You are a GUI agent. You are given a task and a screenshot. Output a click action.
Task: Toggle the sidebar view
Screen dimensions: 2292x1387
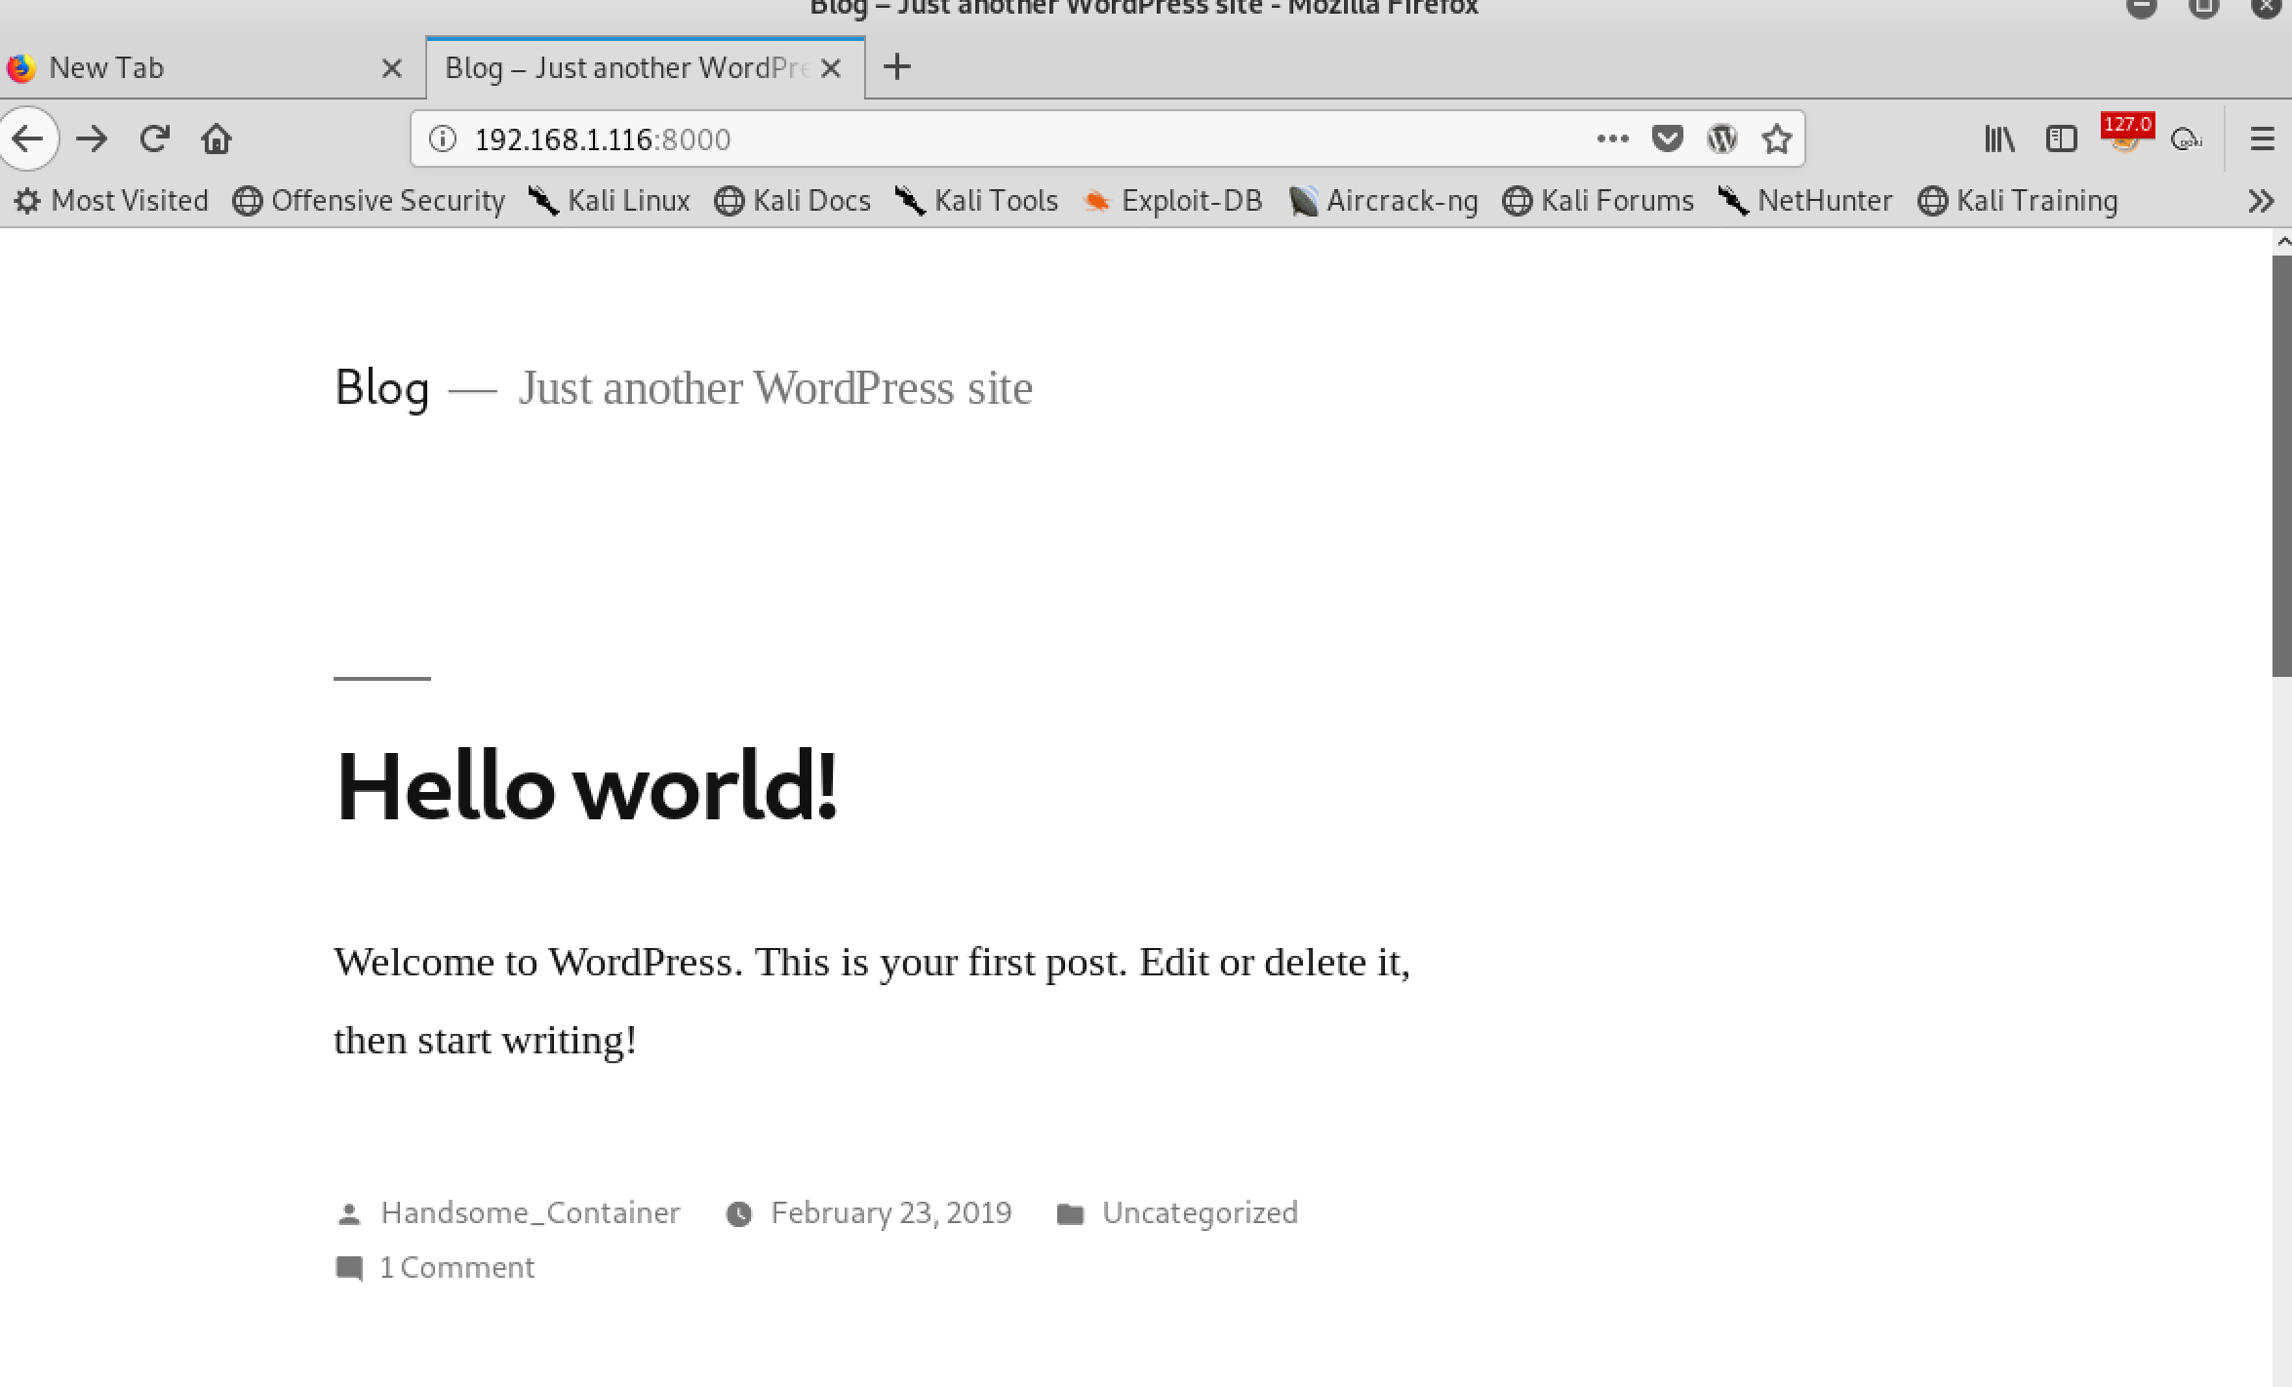pyautogui.click(x=2061, y=139)
